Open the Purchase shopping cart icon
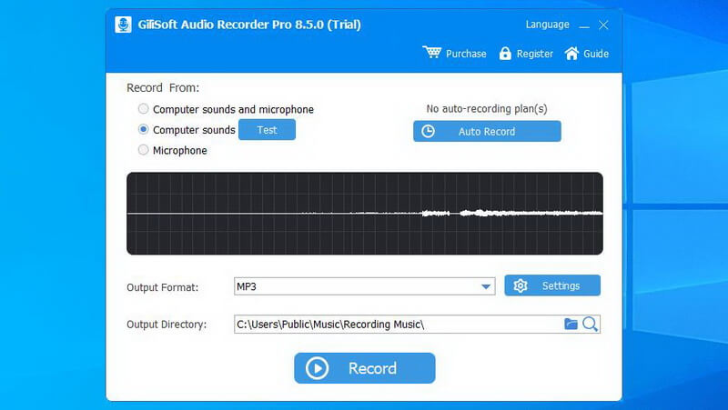 coord(431,52)
